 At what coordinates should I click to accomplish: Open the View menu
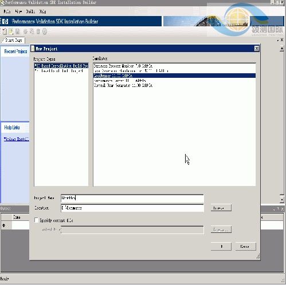coord(18,11)
